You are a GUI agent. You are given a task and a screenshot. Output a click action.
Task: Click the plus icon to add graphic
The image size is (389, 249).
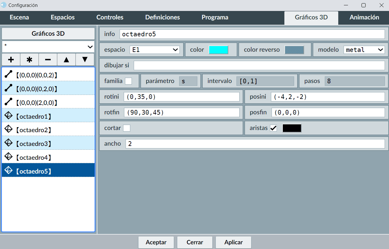11,60
